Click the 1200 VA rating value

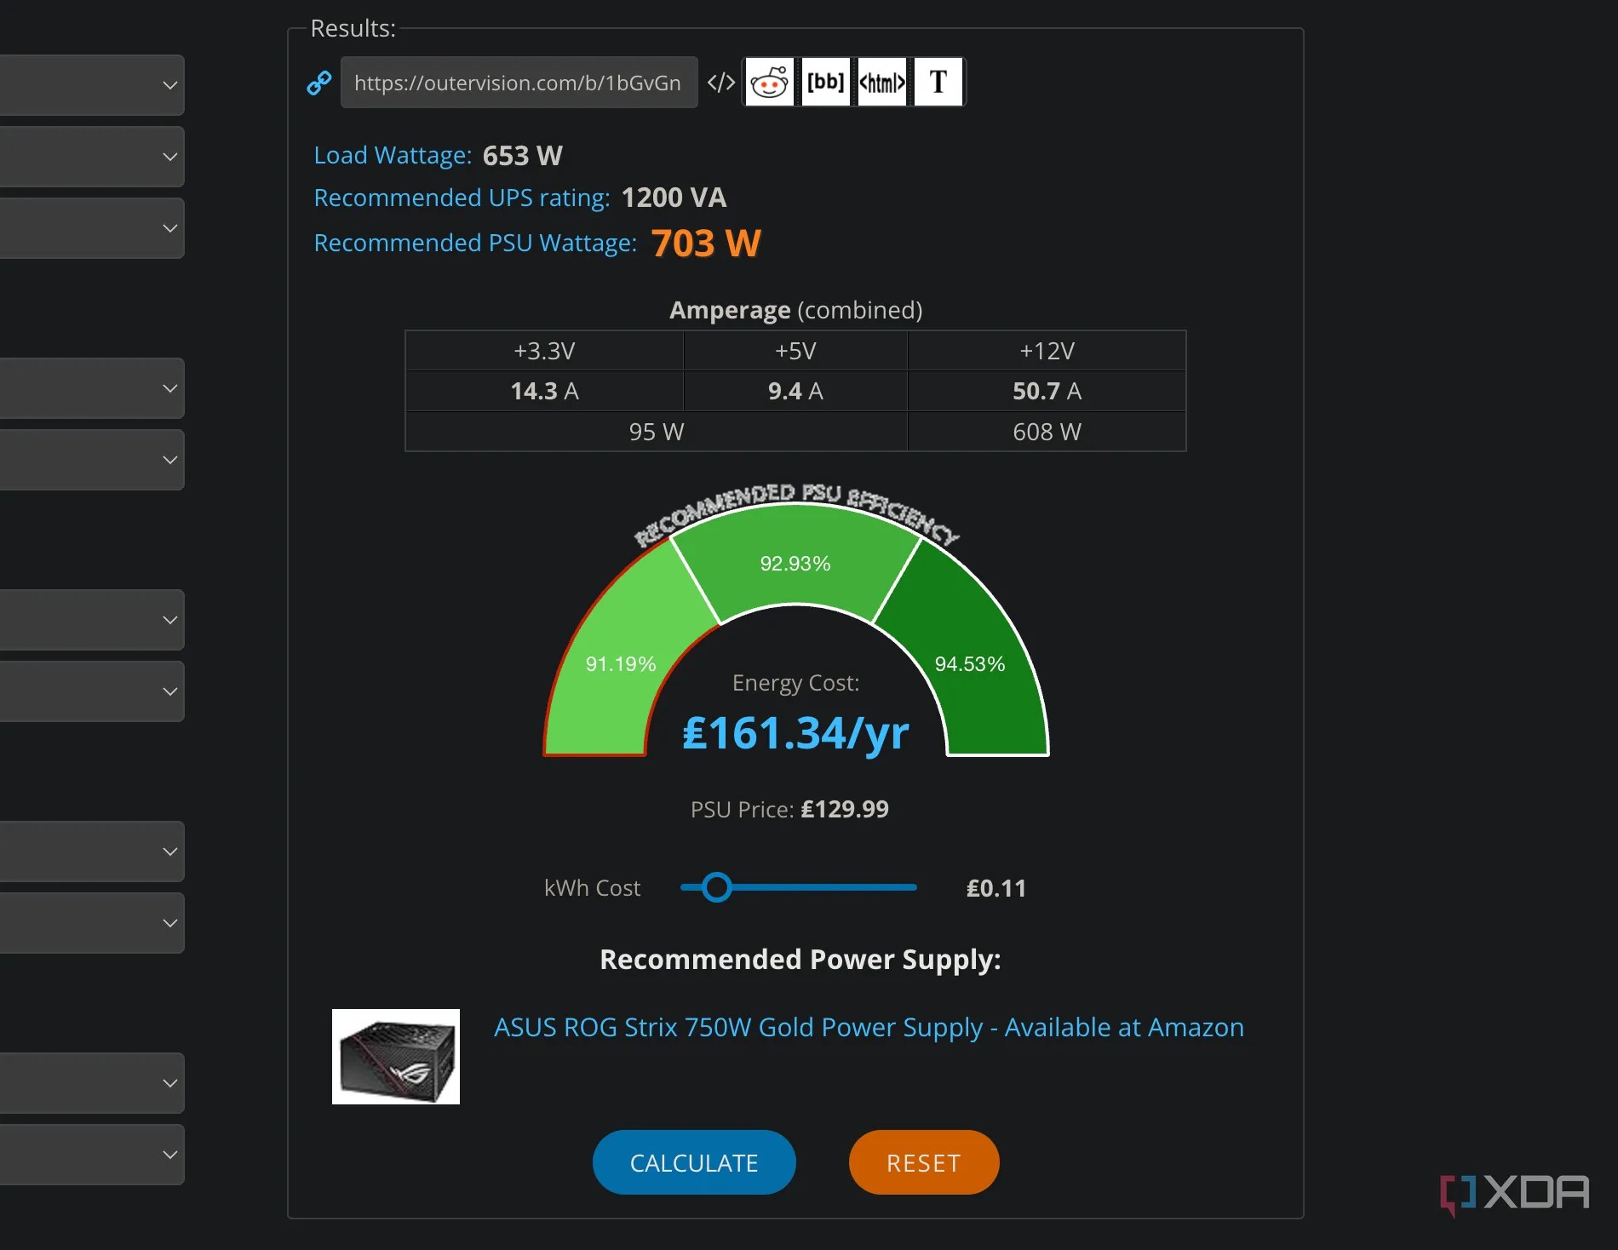674,198
